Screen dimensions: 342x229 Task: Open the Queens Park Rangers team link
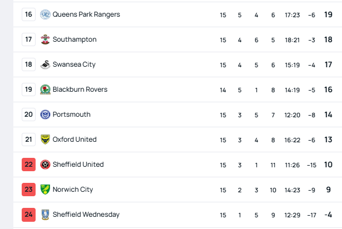pos(86,14)
